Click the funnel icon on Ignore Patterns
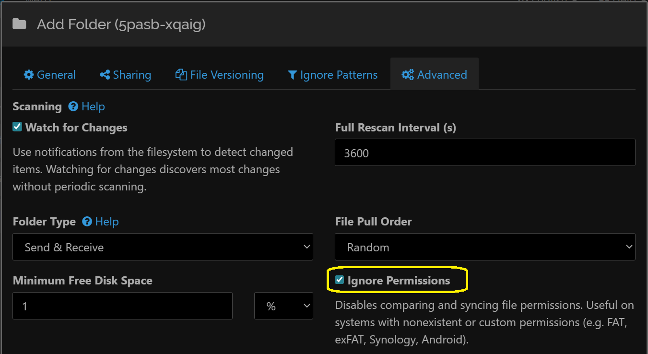648x354 pixels. pyautogui.click(x=292, y=75)
